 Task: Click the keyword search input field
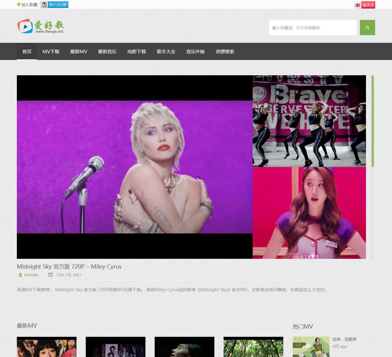(313, 28)
